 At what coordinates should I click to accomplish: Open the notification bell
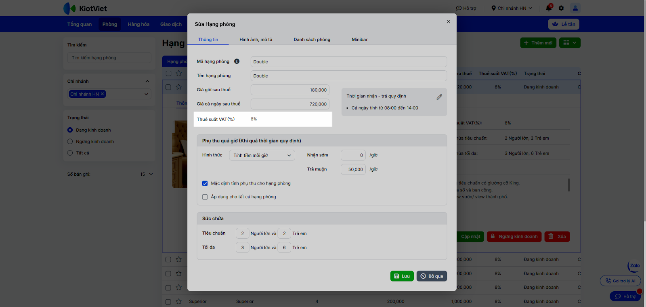point(548,8)
